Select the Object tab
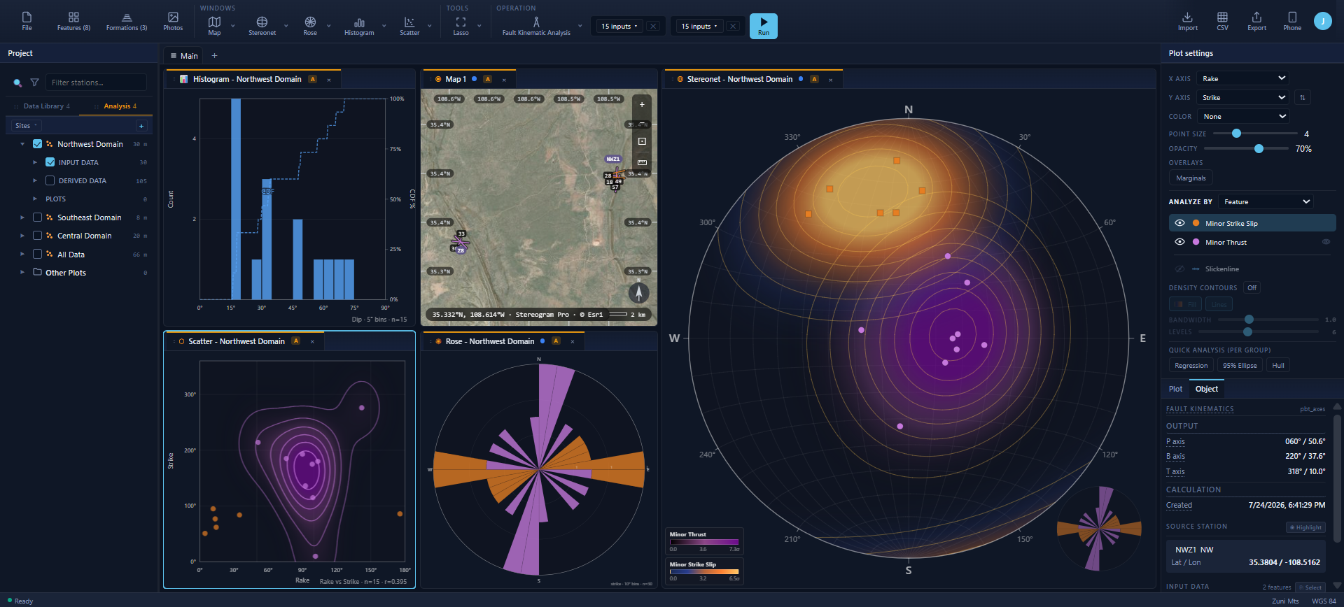The image size is (1344, 607). pos(1206,389)
